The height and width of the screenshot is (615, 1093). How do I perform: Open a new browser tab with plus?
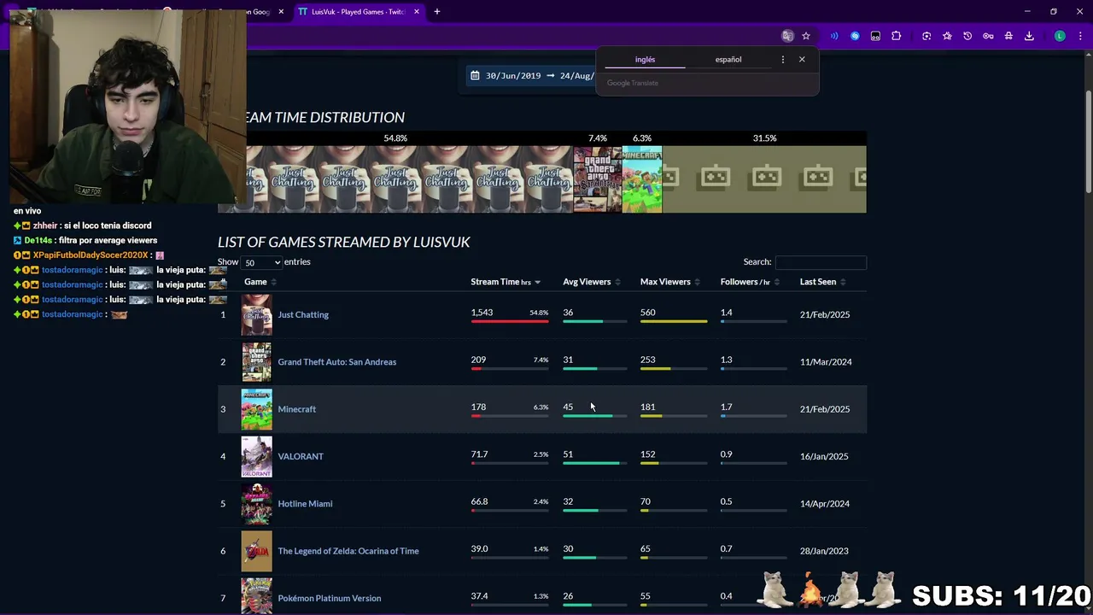pyautogui.click(x=436, y=12)
